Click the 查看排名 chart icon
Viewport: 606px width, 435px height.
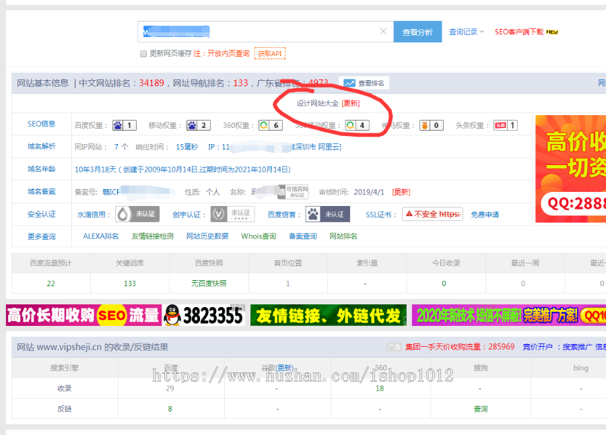pyautogui.click(x=348, y=83)
